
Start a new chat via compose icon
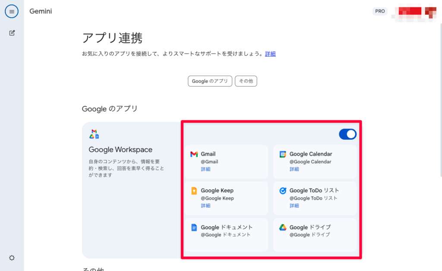[12, 32]
